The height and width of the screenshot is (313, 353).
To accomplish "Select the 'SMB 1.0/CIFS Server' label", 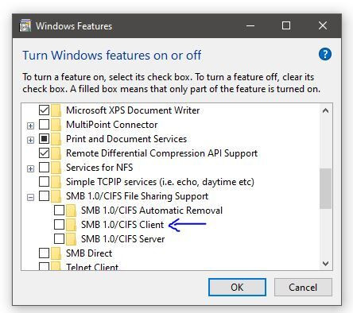I will 123,239.
